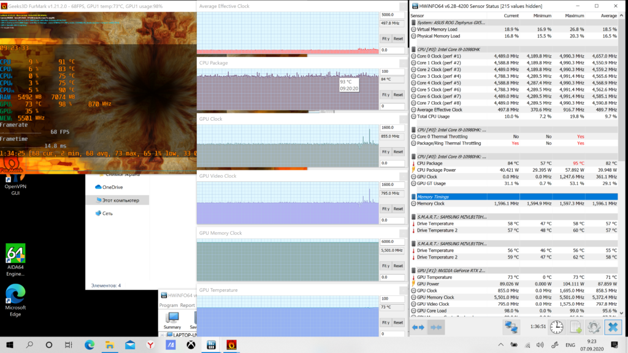Select the CPU Package Power row

click(515, 170)
